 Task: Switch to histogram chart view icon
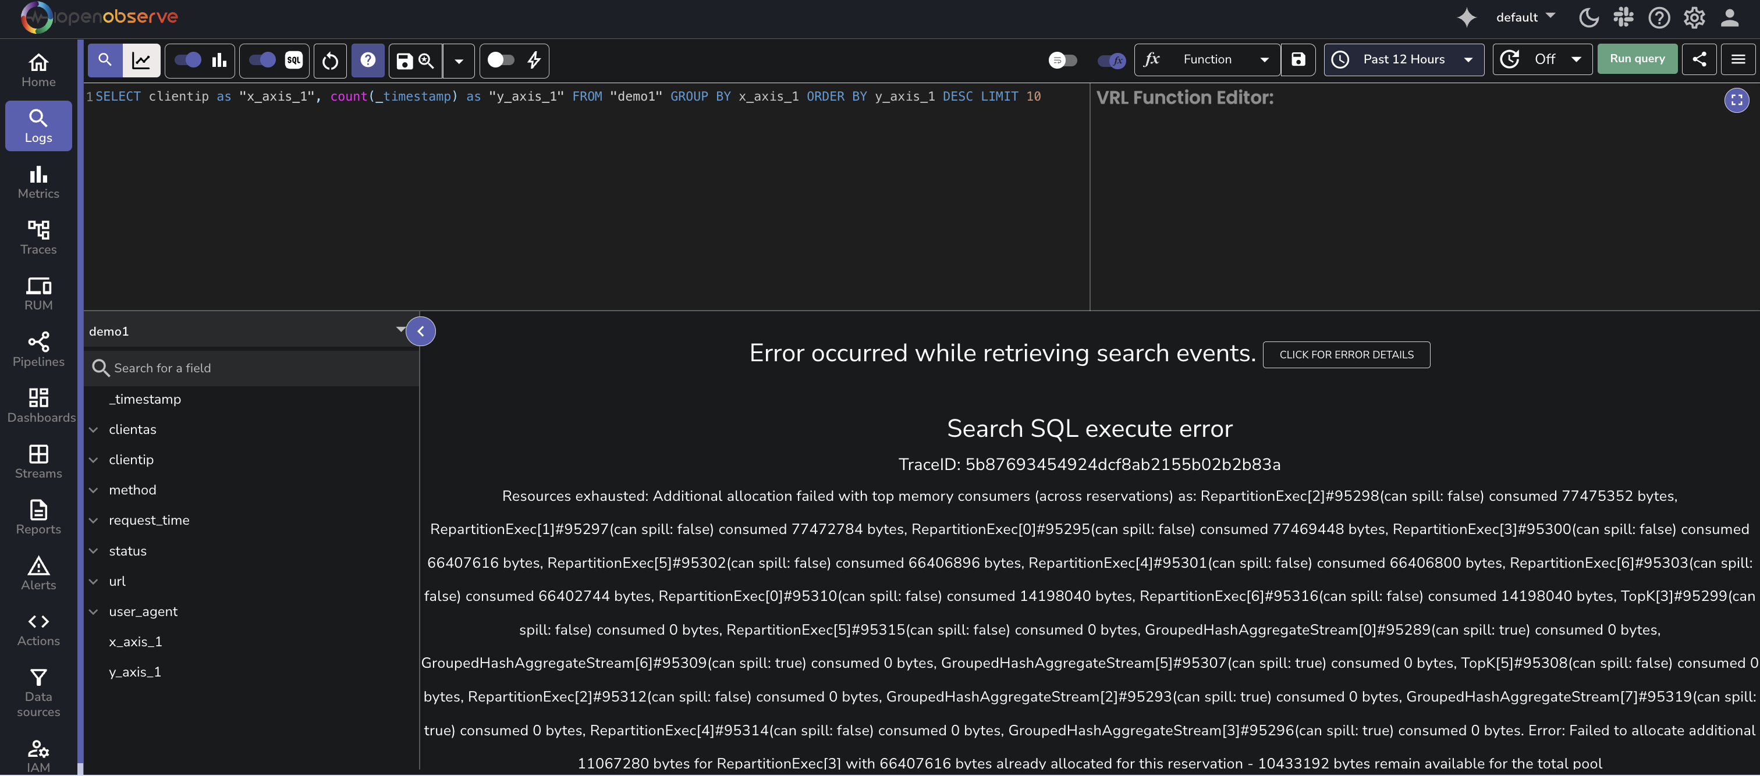point(141,60)
